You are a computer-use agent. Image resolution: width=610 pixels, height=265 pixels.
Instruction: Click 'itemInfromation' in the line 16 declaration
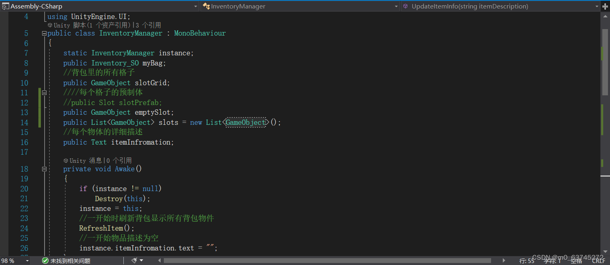point(140,142)
